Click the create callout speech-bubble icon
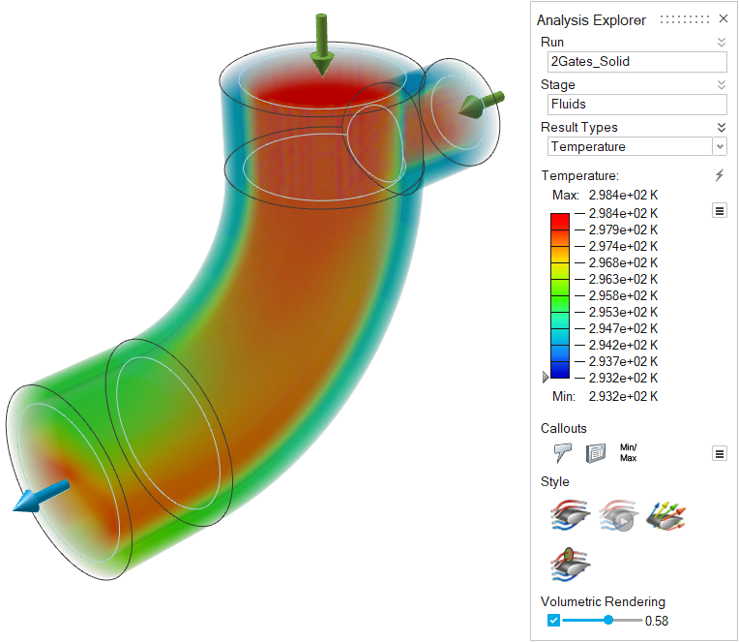The width and height of the screenshot is (739, 642). [563, 452]
